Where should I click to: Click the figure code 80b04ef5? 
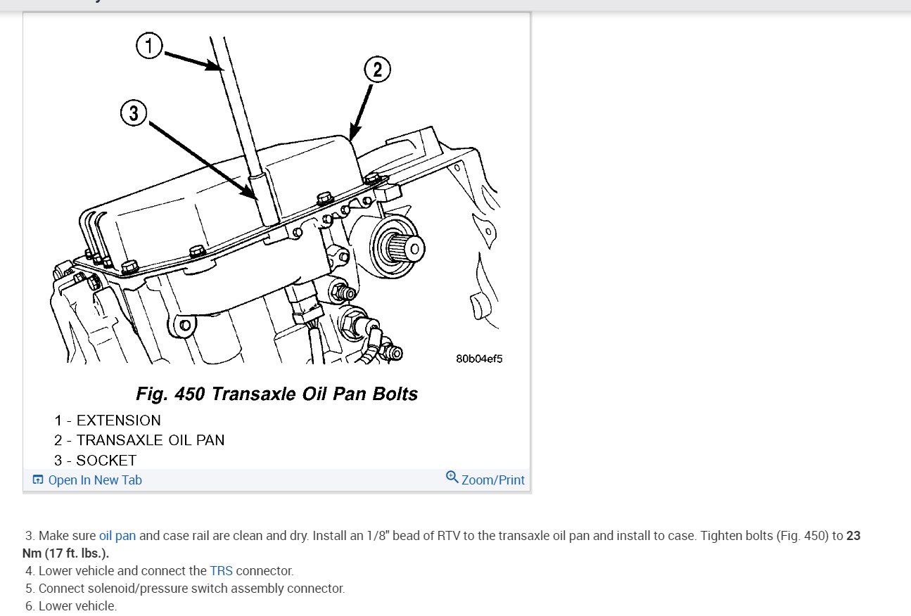pos(479,359)
